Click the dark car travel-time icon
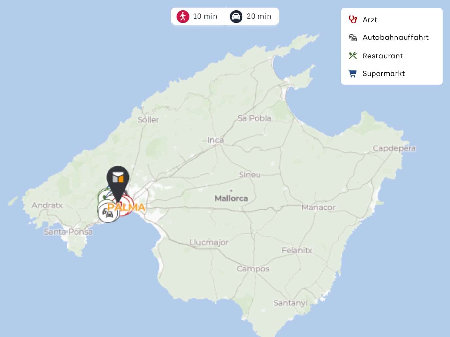 click(236, 16)
